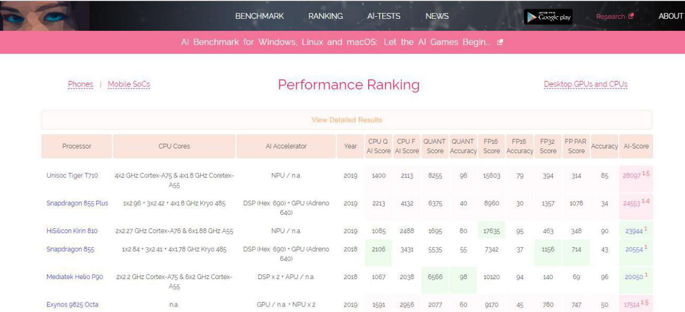Image resolution: width=685 pixels, height=312 pixels.
Task: Open the Snapdragon 855 Plus processor link
Action: [x=77, y=204]
